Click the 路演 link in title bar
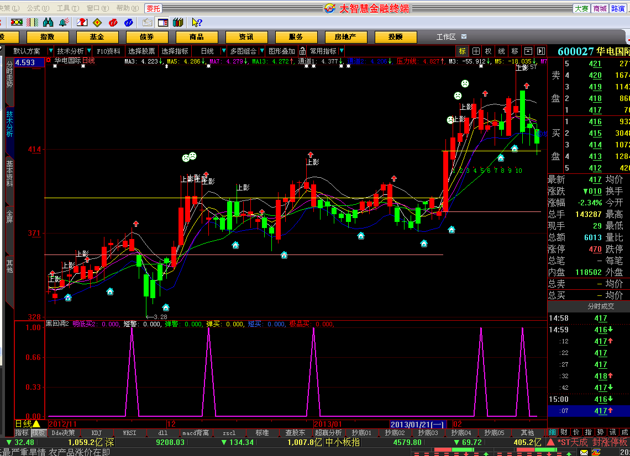Image resolution: width=630 pixels, height=456 pixels. [618, 8]
